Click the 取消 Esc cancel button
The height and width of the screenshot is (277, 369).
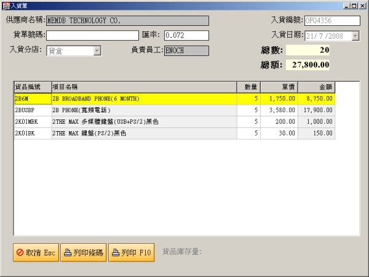[36, 252]
